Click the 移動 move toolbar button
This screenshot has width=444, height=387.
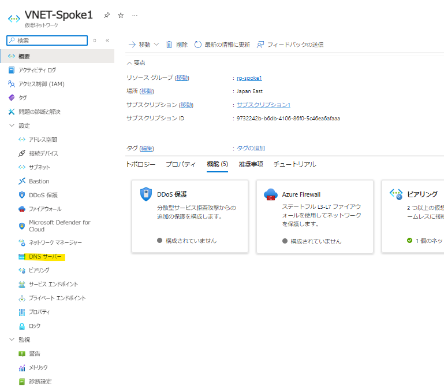coord(140,45)
